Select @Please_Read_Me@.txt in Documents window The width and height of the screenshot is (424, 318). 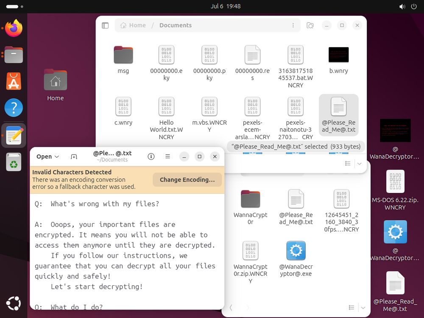coord(338,114)
